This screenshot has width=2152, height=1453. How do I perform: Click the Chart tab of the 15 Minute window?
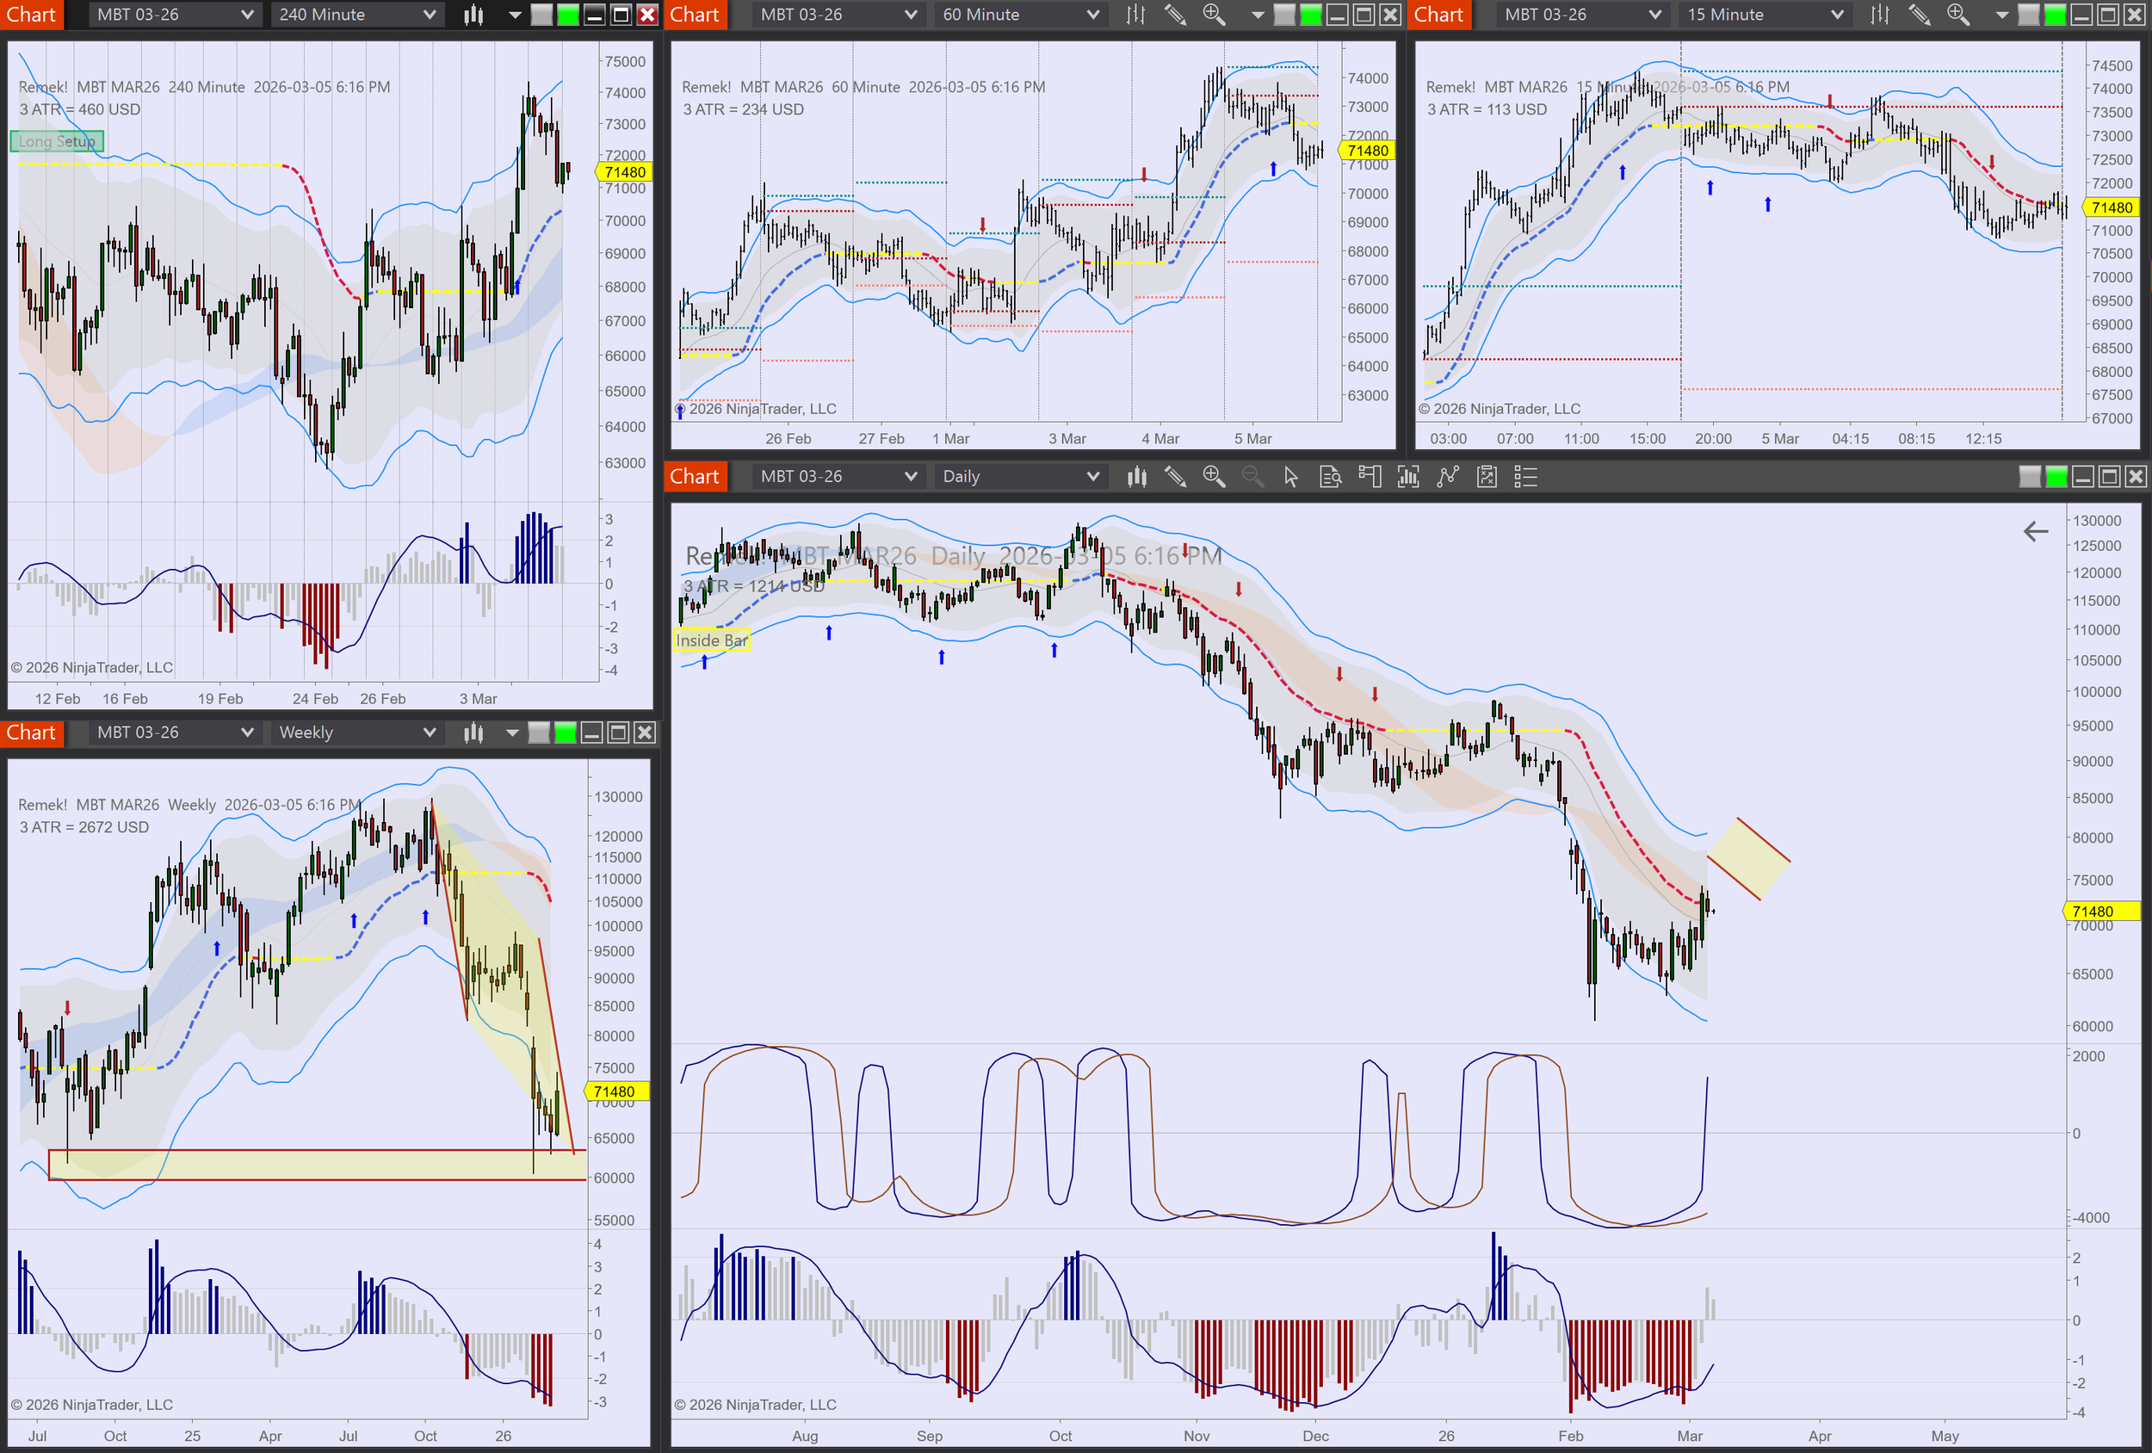tap(1438, 15)
